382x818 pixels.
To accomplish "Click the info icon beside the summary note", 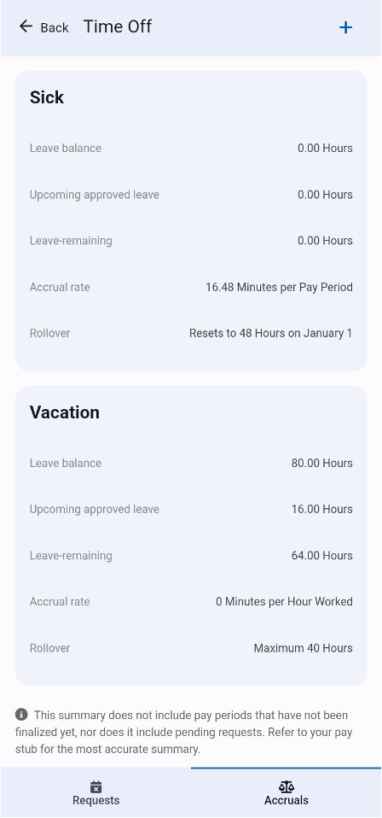I will (21, 714).
